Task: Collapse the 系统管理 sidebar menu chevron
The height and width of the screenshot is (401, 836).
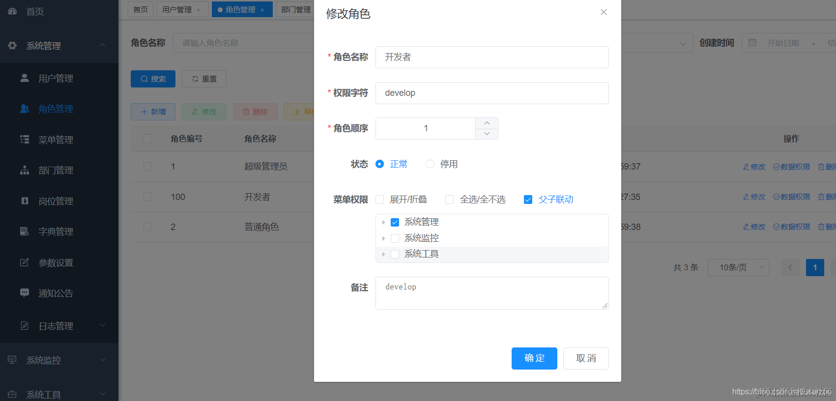Action: (103, 45)
